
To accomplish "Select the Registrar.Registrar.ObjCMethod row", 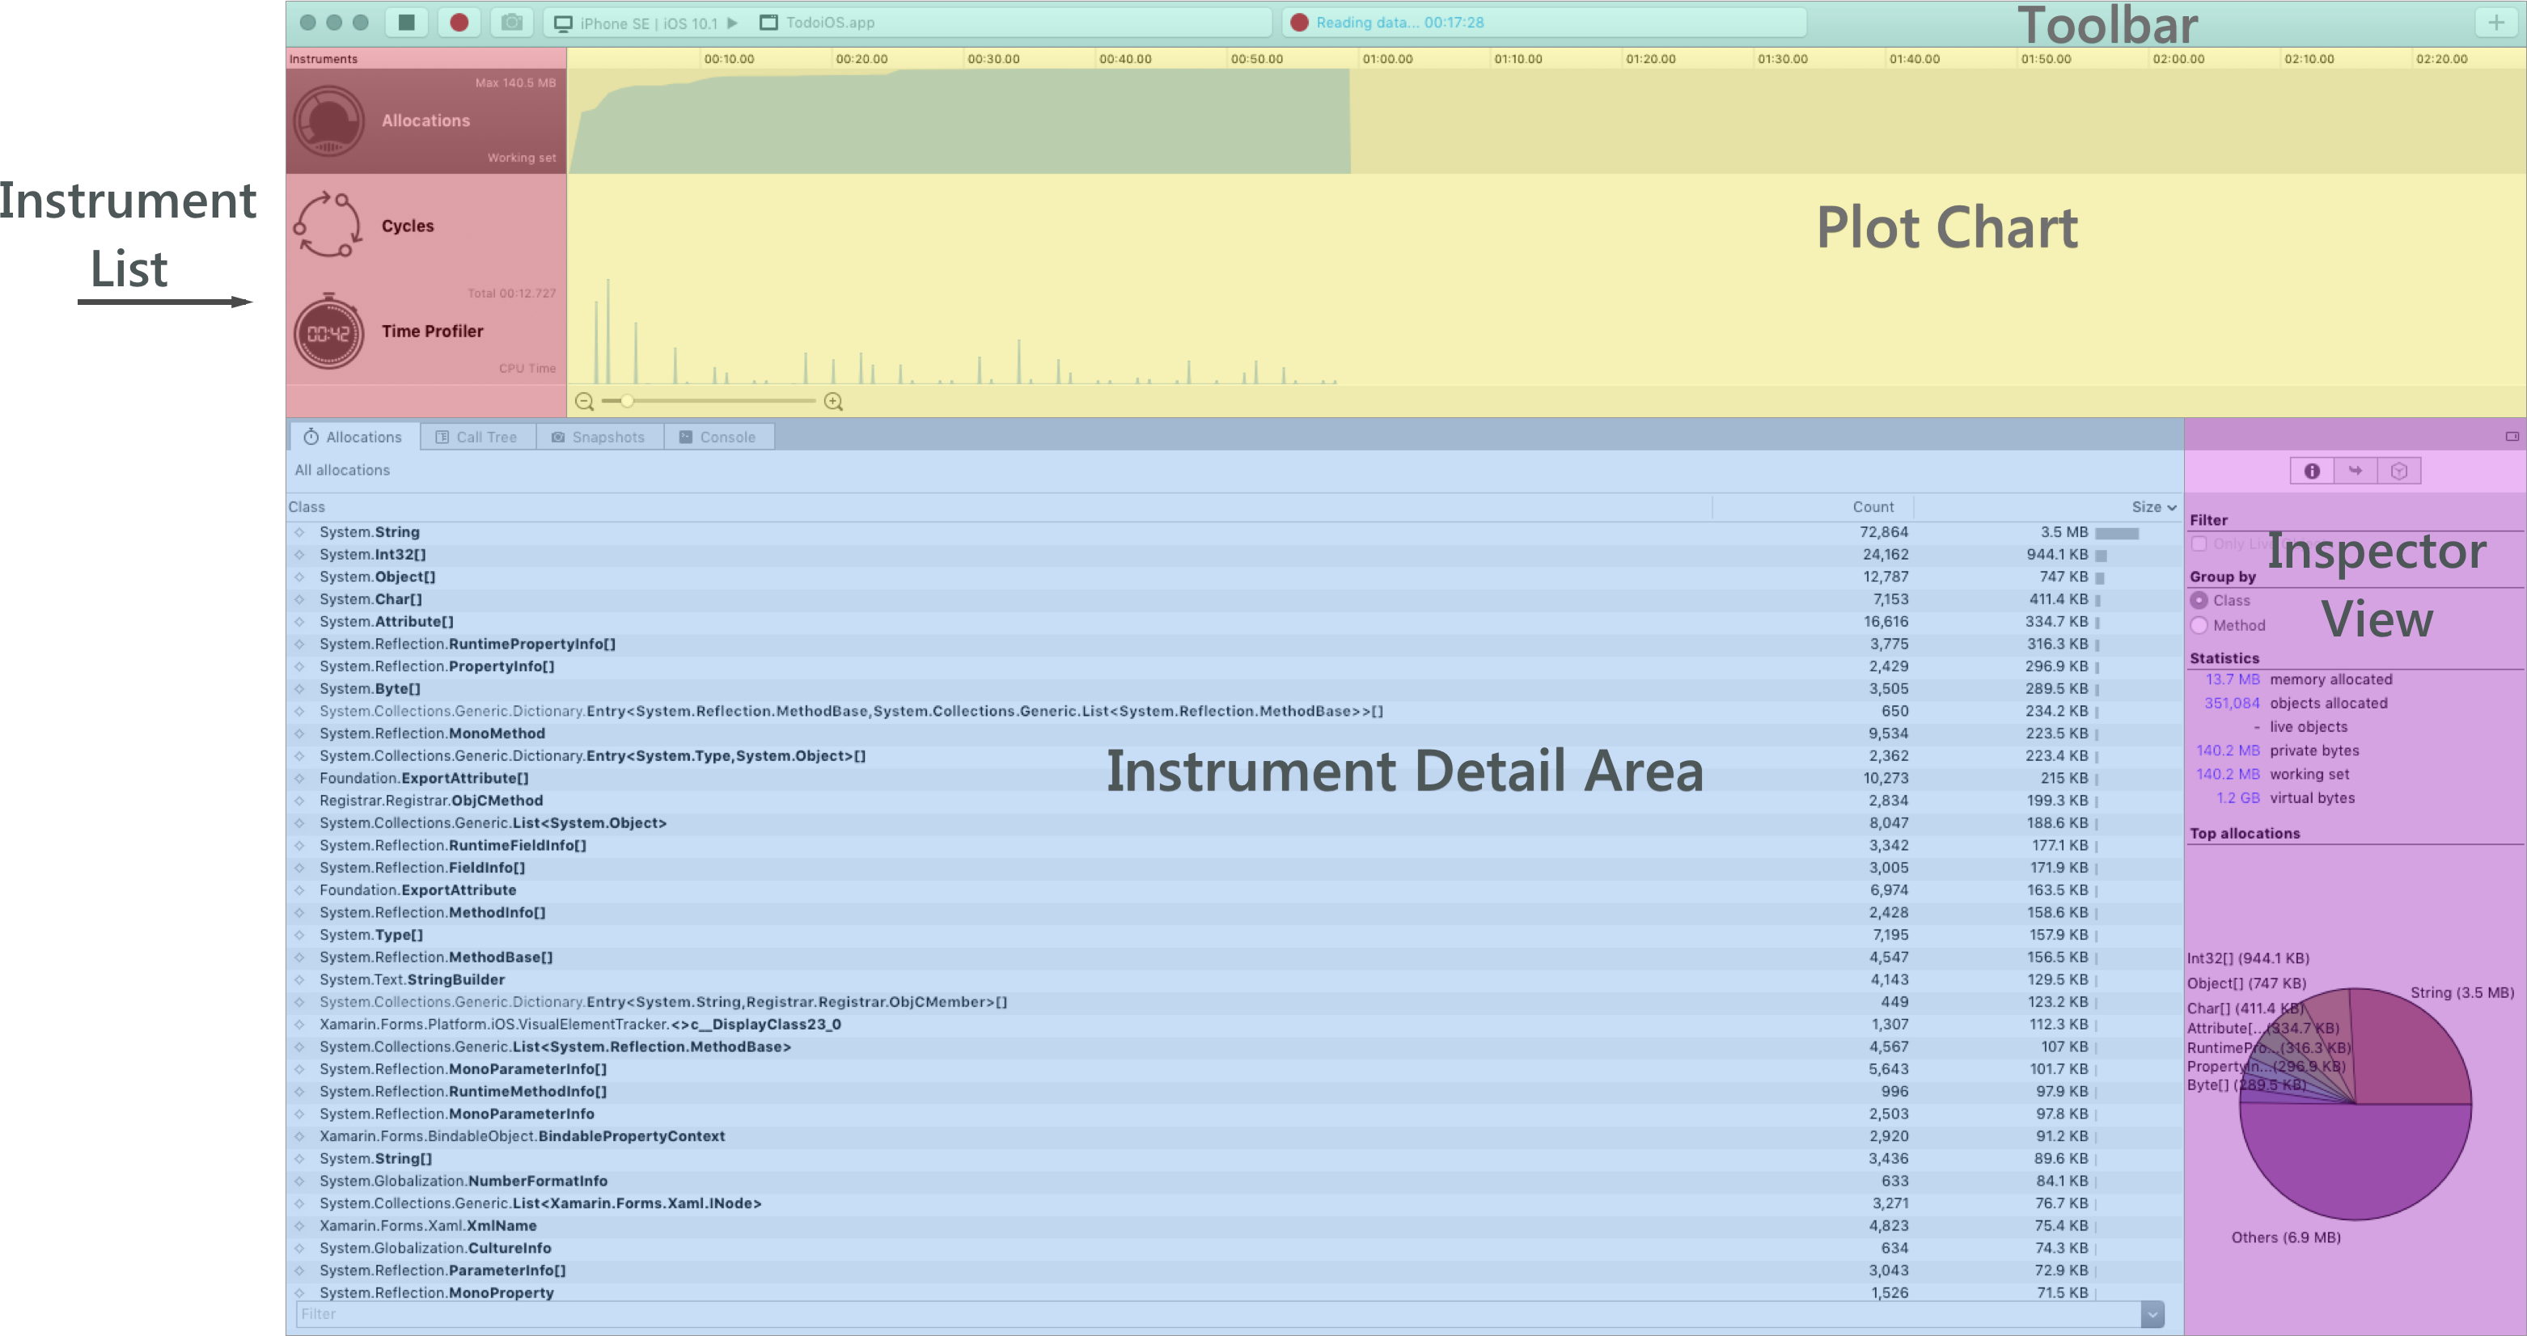I will coord(1234,801).
